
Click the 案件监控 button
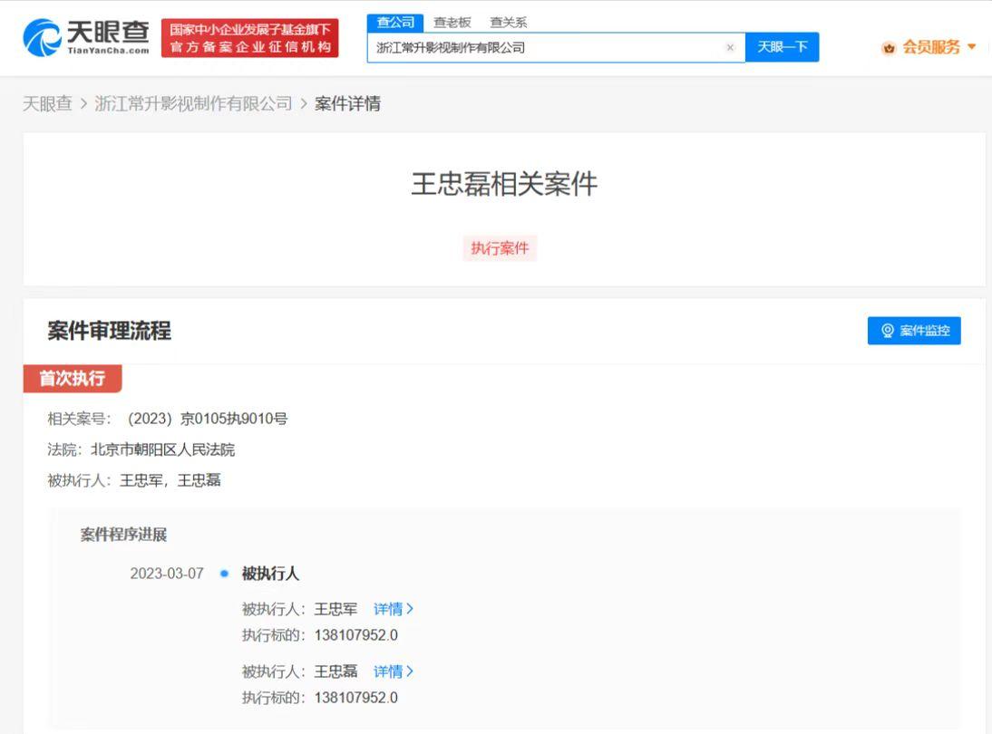(913, 331)
